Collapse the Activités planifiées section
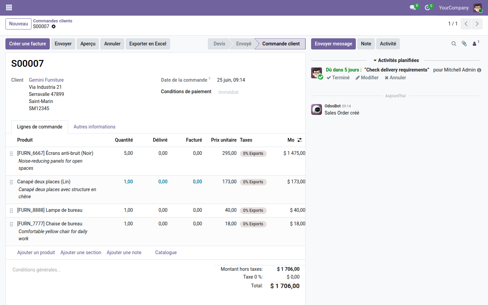This screenshot has height=305, width=488. click(x=396, y=60)
